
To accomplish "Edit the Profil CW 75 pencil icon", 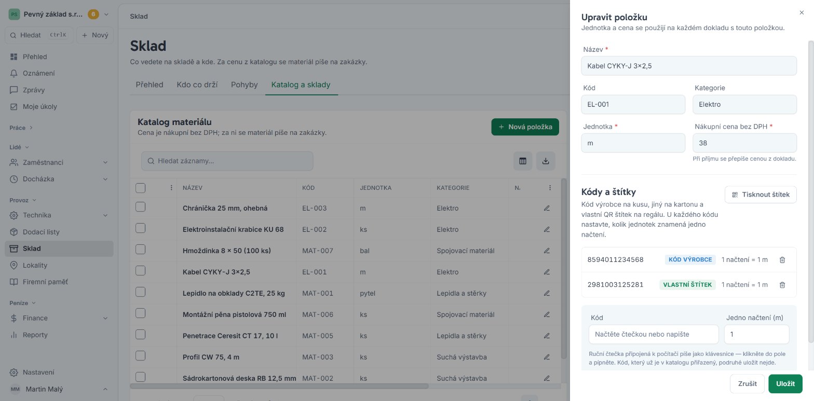I will pyautogui.click(x=546, y=357).
